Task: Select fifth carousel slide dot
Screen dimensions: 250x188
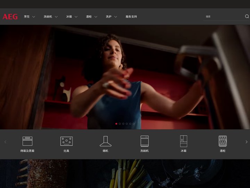Action: click(130, 124)
